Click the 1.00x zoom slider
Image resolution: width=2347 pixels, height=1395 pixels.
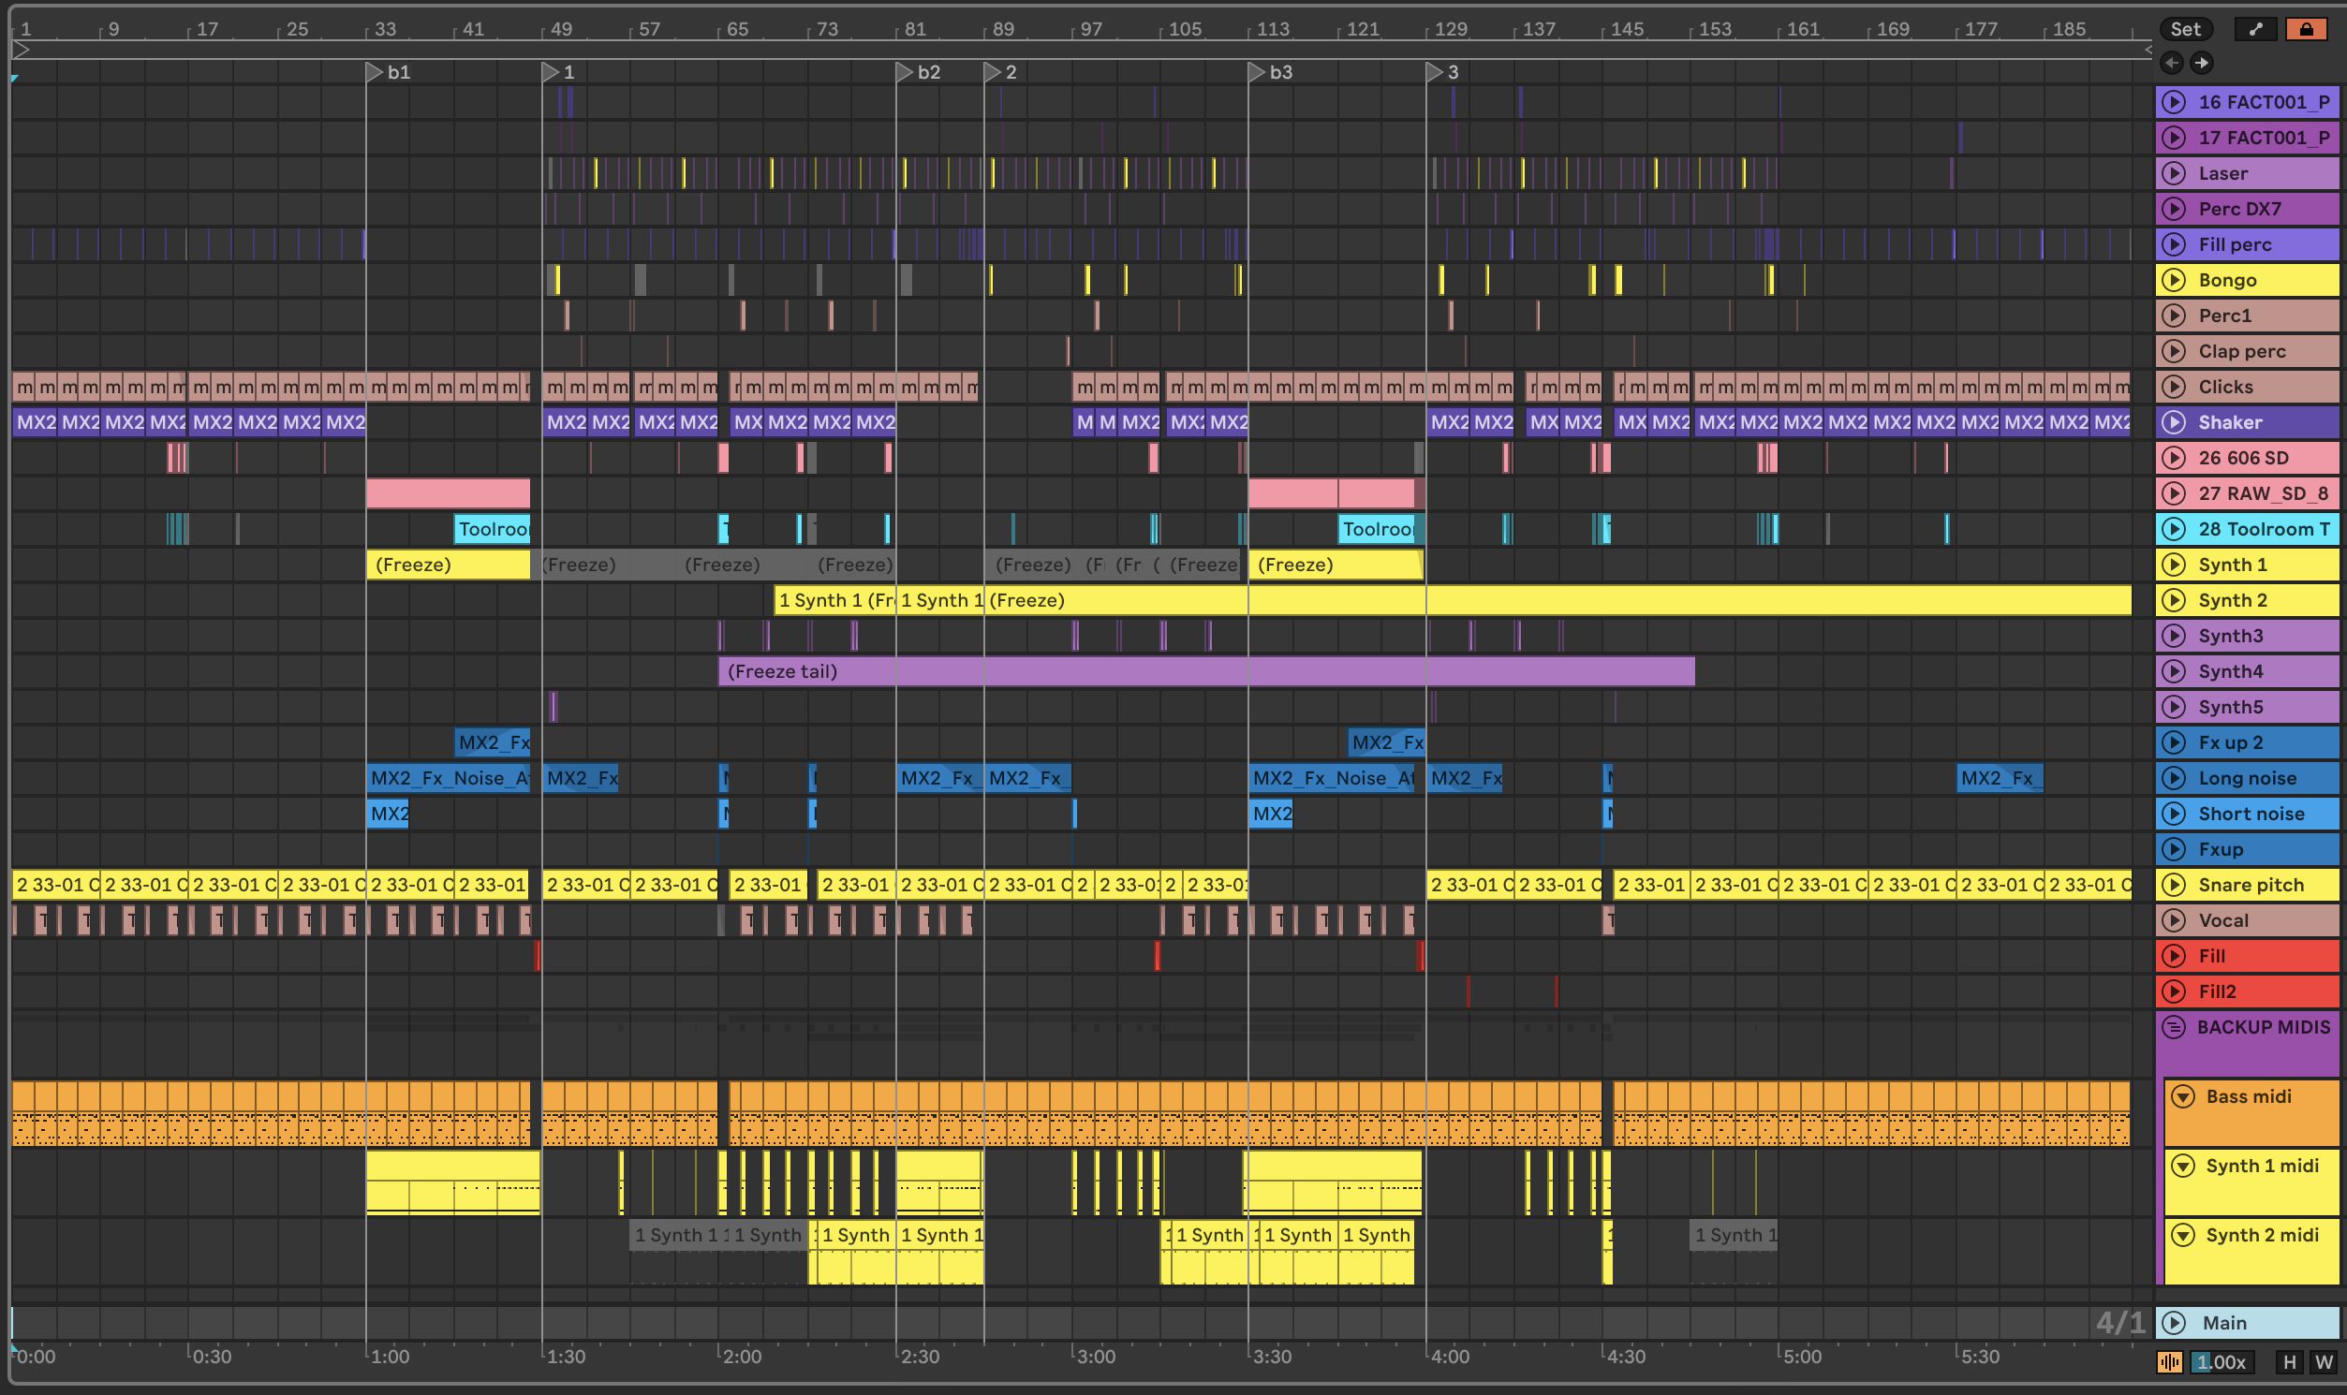click(x=2222, y=1362)
